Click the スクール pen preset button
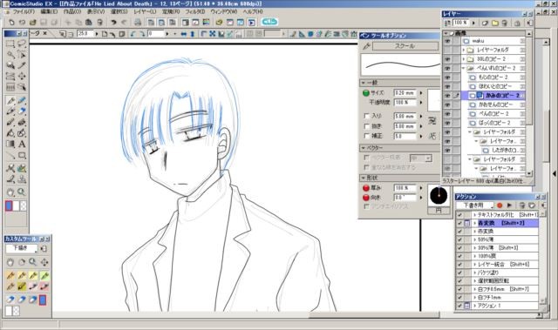The height and width of the screenshot is (330, 558). [x=405, y=46]
